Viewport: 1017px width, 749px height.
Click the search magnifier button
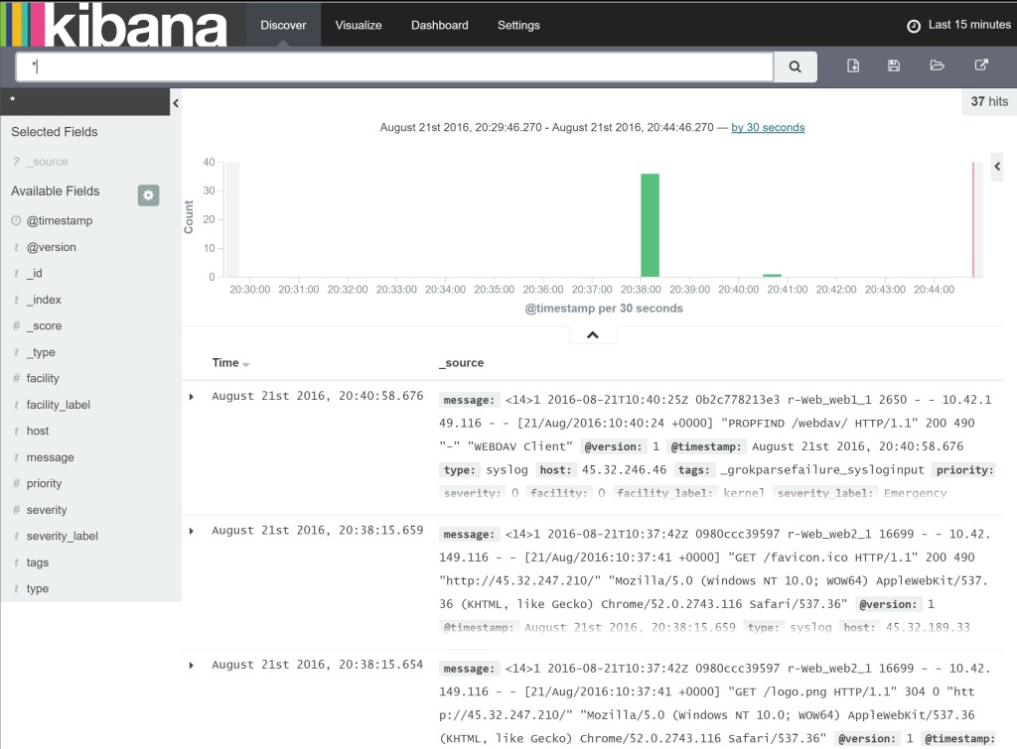[x=795, y=66]
